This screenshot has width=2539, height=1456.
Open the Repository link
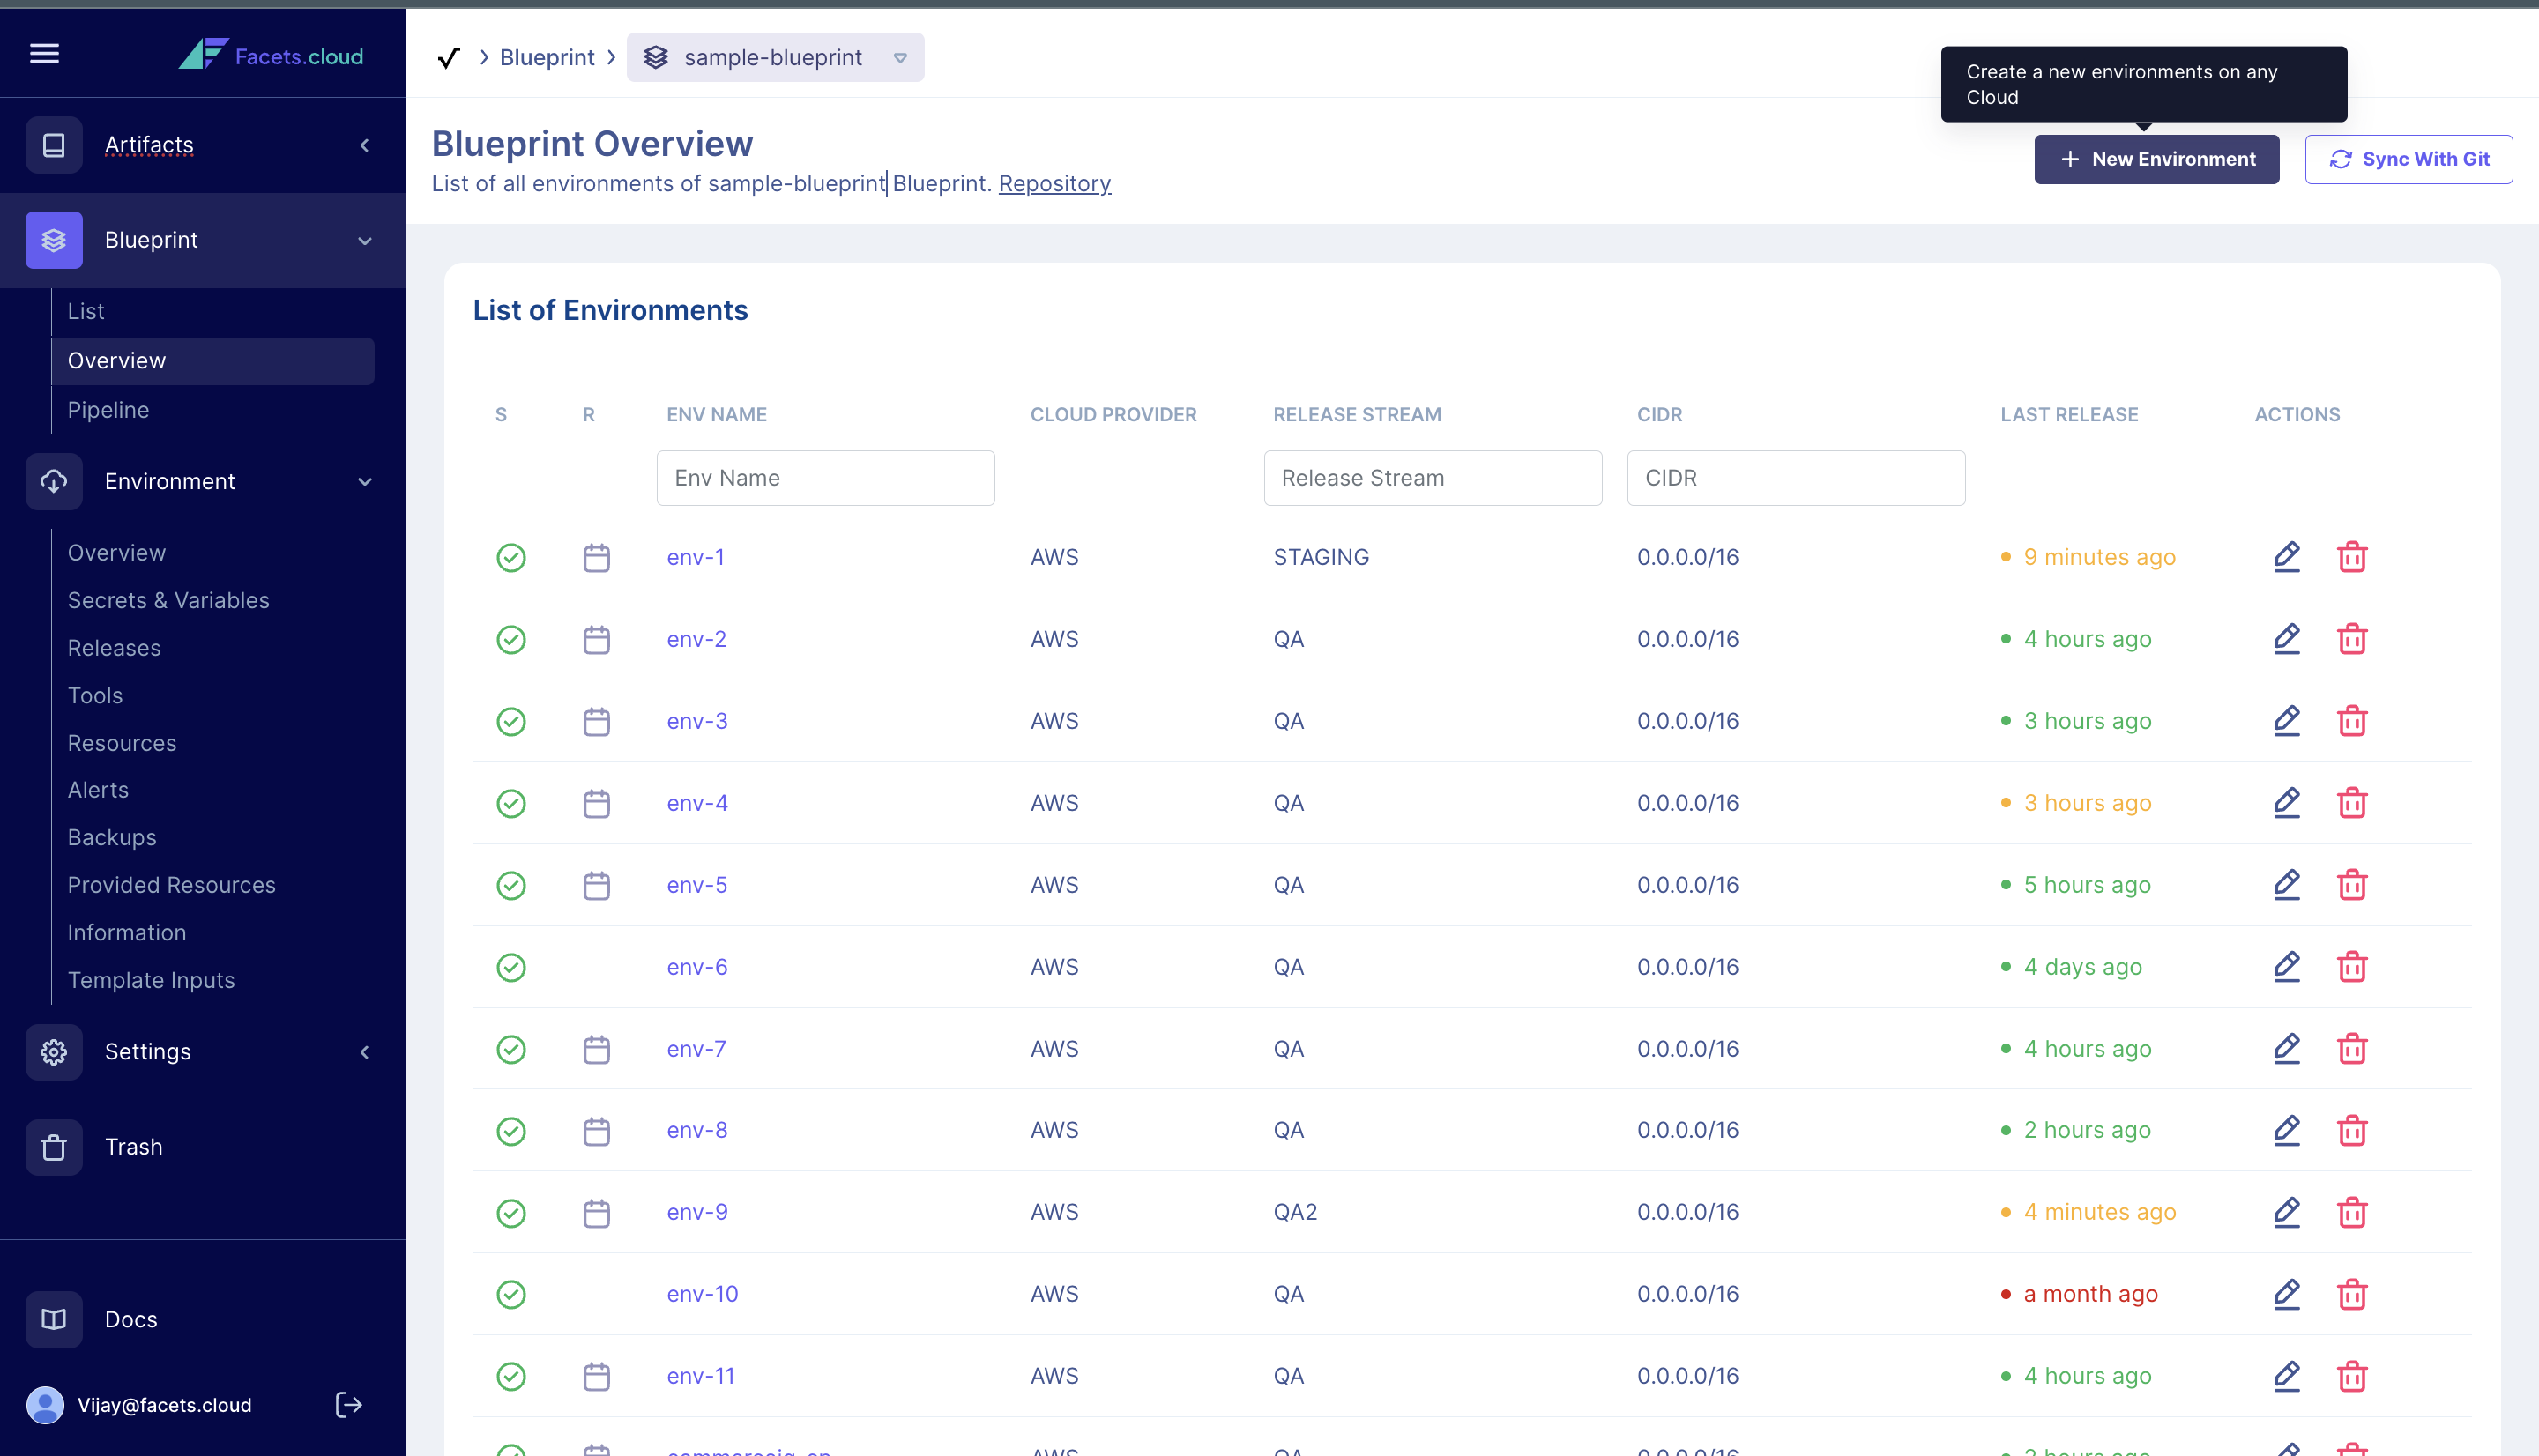click(1054, 183)
